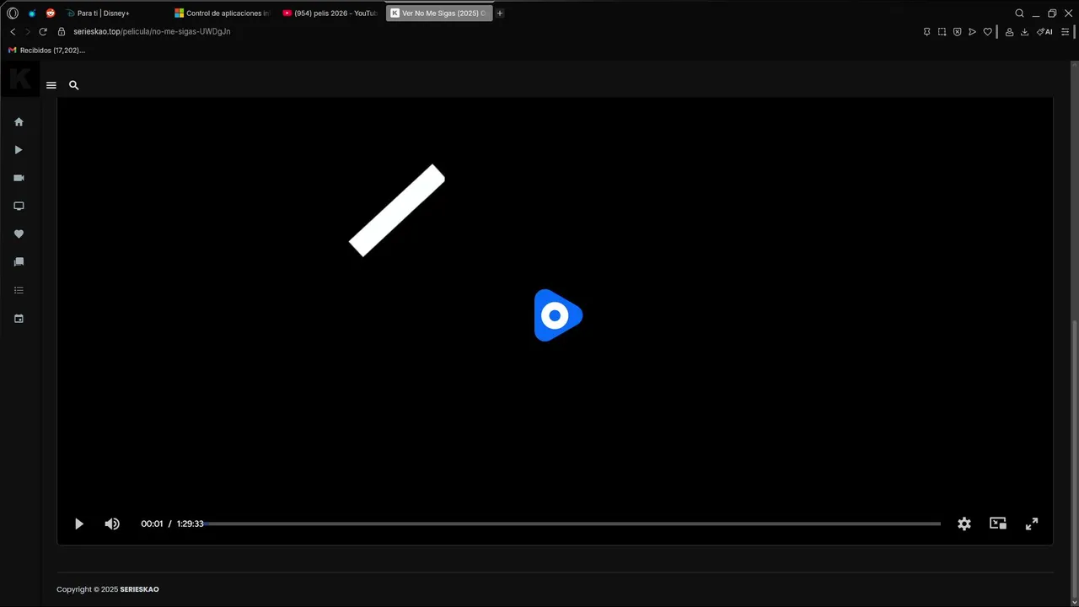Open the pinned Reddit tab

click(51, 13)
